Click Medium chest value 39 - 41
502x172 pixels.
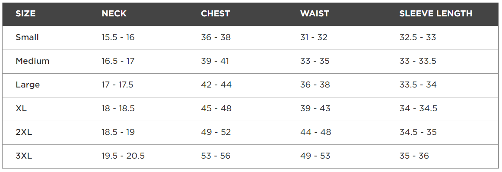point(215,61)
